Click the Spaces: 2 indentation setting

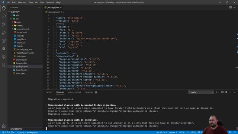pyautogui.click(x=173, y=133)
